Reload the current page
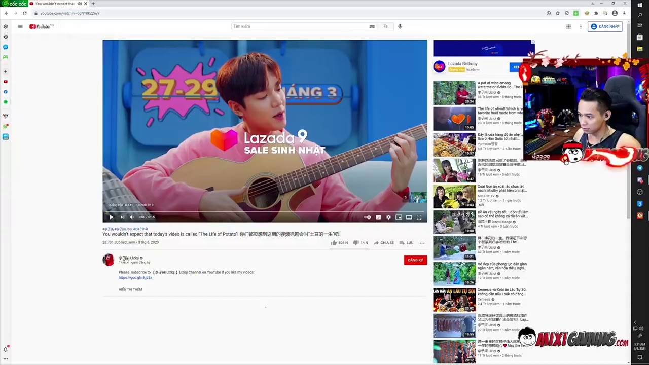The width and height of the screenshot is (649, 365). pyautogui.click(x=24, y=13)
